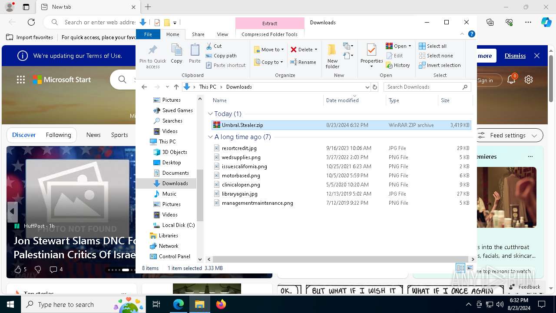Click Edit in the Open group
This screenshot has height=313, width=556.
394,56
